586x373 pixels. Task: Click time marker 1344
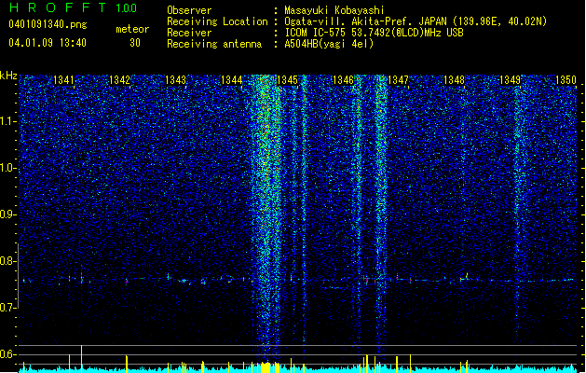pyautogui.click(x=231, y=80)
